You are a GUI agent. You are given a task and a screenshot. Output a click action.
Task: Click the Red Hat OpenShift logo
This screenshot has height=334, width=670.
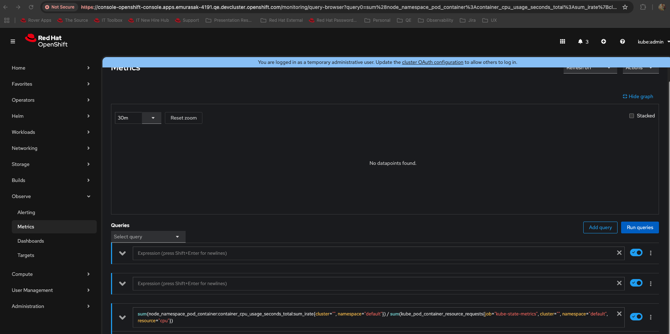[x=46, y=41]
